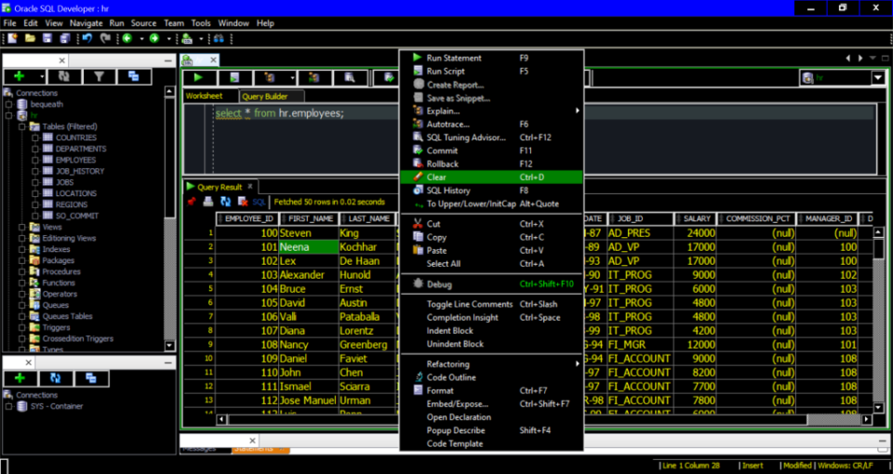Screen dimensions: 893x474
Task: Click the binoculars Find DB Object icon
Action: pyautogui.click(x=219, y=38)
